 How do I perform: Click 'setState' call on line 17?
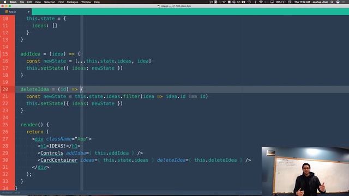52,68
